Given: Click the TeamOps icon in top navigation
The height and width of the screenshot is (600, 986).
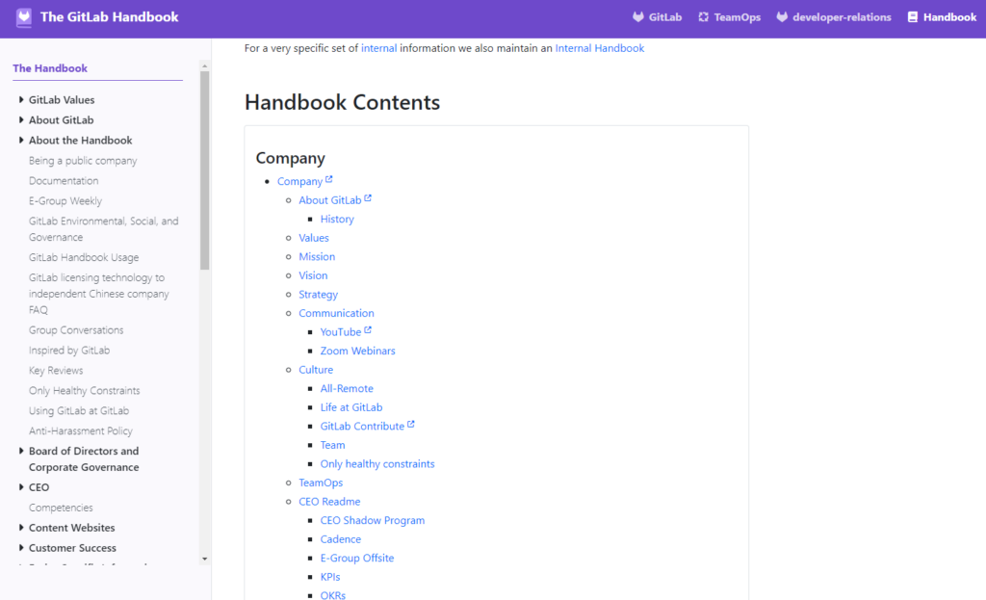Looking at the screenshot, I should (x=704, y=17).
